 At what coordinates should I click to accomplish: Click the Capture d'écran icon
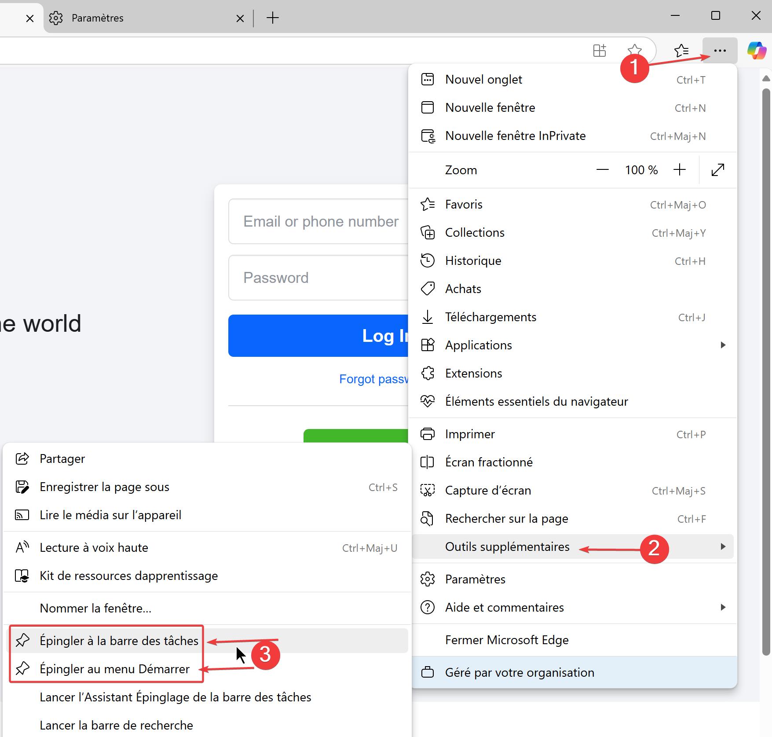click(428, 491)
